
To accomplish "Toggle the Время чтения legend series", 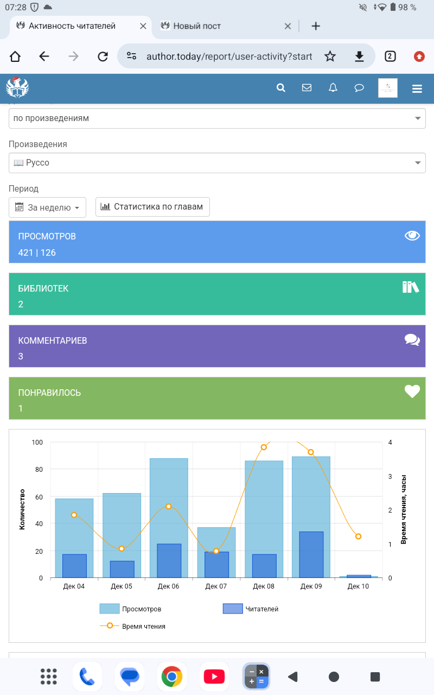I will pos(133,626).
